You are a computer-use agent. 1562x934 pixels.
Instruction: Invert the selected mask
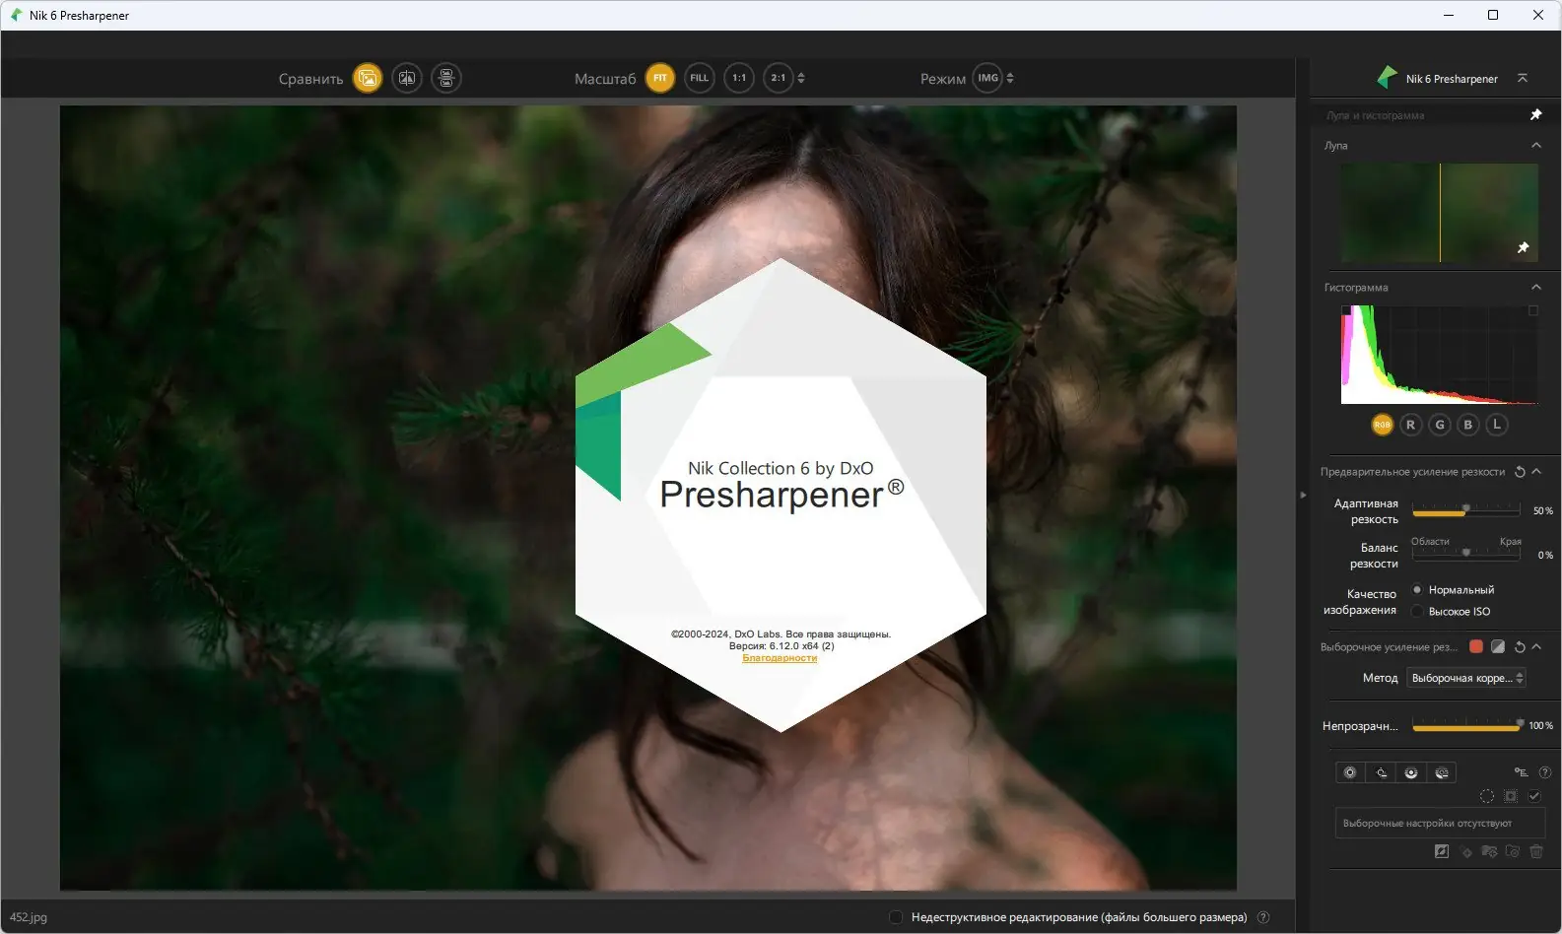[x=1442, y=851]
